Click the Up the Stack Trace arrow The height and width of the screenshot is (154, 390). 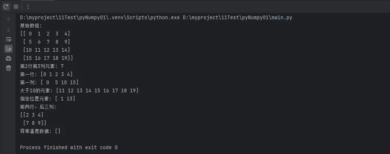tap(9, 20)
